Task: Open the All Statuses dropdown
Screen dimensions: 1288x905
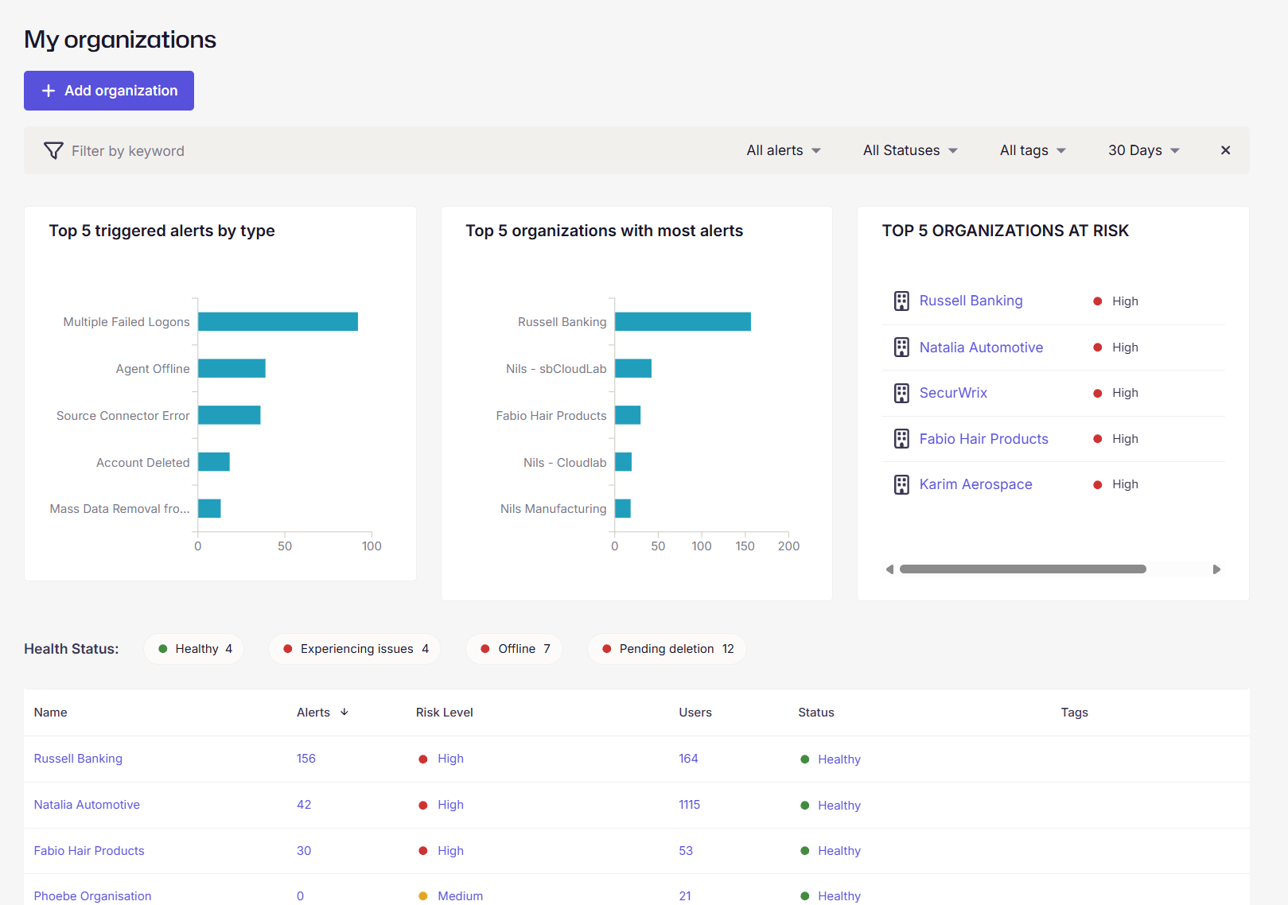Action: 911,150
